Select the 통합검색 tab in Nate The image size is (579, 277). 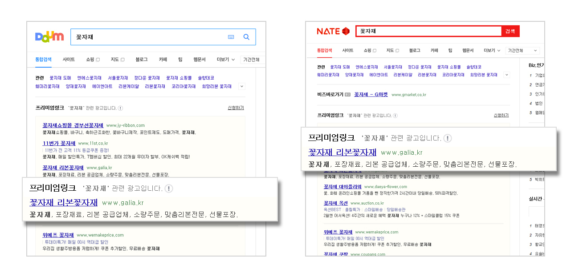325,51
